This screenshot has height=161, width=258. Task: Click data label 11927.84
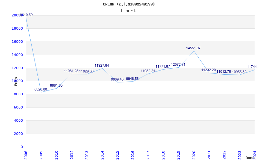[102, 65]
